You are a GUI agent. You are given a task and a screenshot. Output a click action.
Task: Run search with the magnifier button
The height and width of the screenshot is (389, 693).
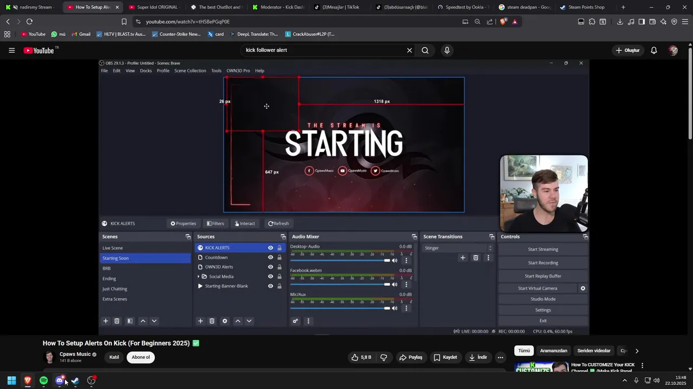click(x=425, y=50)
